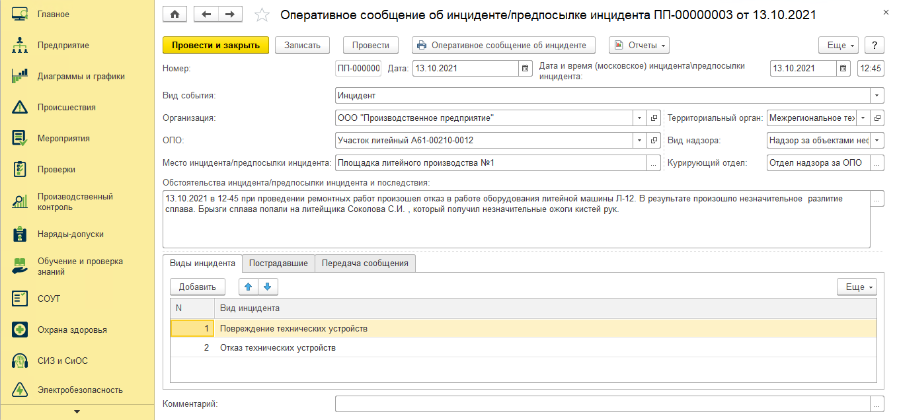
Task: Open the ОПО record via its open icon
Action: coord(654,140)
